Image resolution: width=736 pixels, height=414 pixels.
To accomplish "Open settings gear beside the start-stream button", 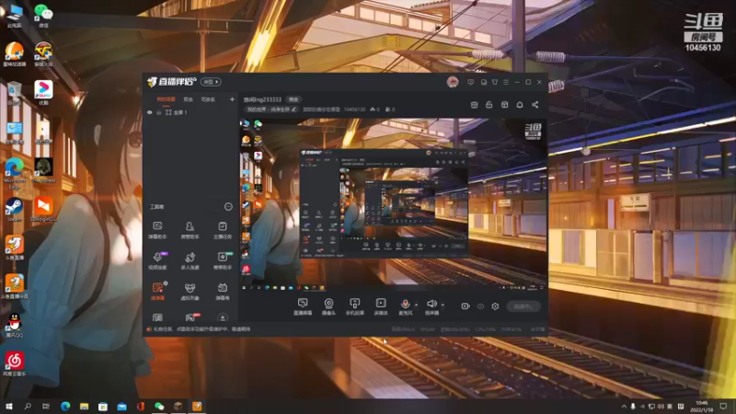I will [495, 306].
